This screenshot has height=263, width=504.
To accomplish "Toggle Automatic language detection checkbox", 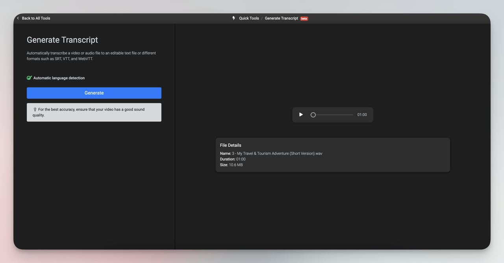I will pyautogui.click(x=29, y=78).
